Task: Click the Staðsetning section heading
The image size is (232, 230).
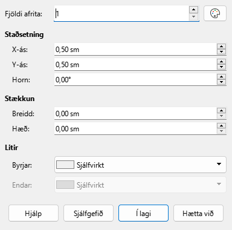Action: pyautogui.click(x=24, y=34)
